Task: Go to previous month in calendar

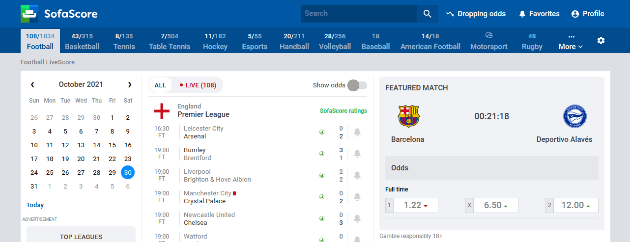Action: point(32,84)
